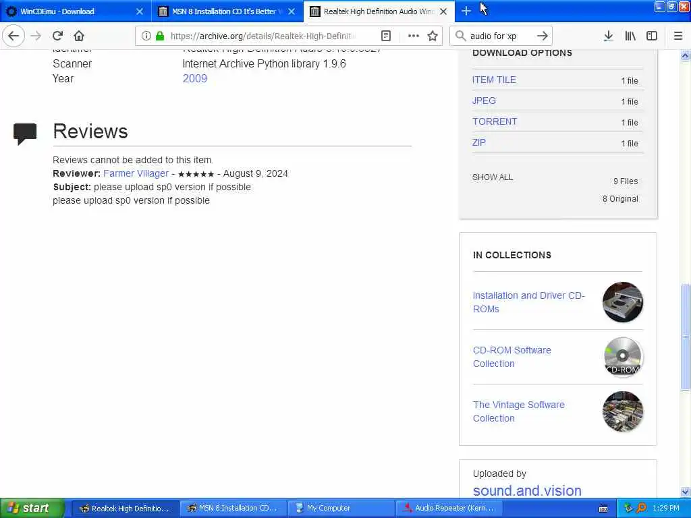This screenshot has width=691, height=518.
Task: Click the system tray clock 1:29 PM
Action: click(666, 509)
